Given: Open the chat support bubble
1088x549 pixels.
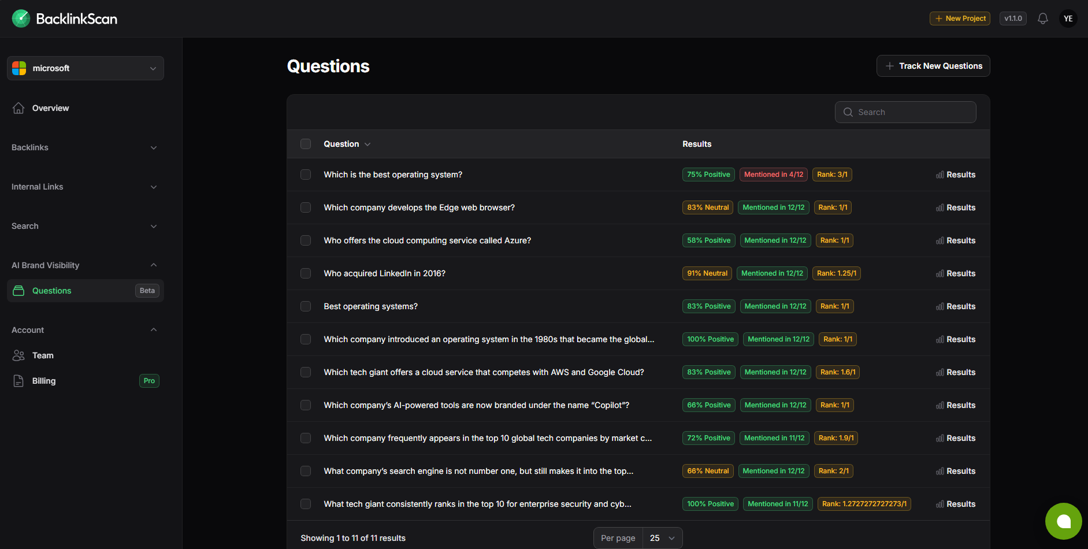Looking at the screenshot, I should [1064, 521].
